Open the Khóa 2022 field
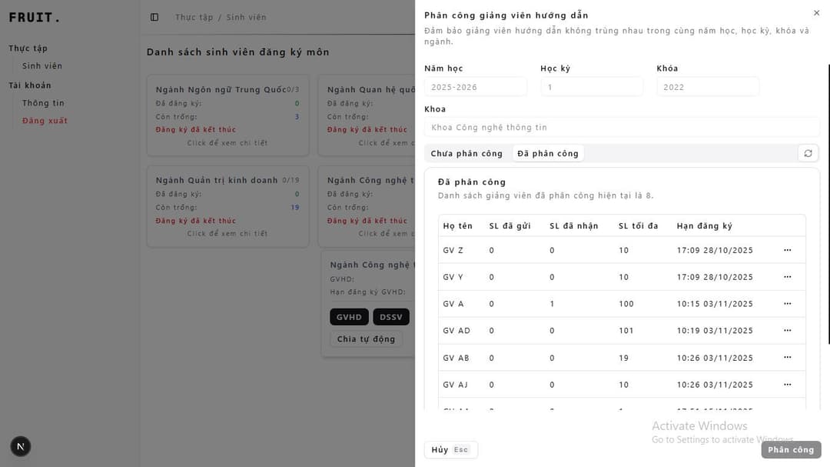830x467 pixels. (x=707, y=87)
